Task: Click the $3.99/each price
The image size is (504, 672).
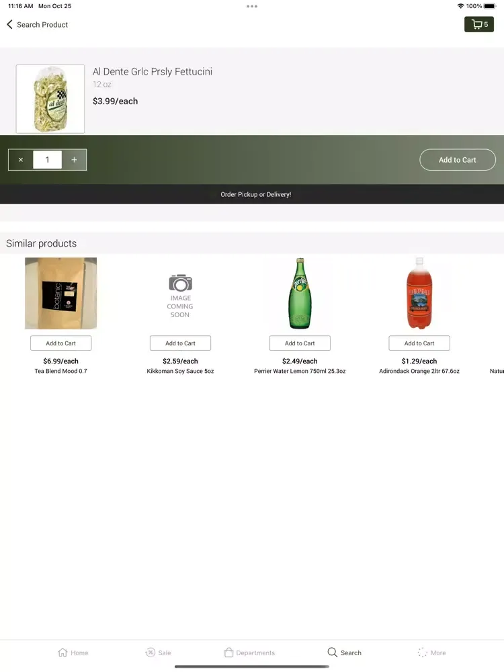Action: [116, 101]
